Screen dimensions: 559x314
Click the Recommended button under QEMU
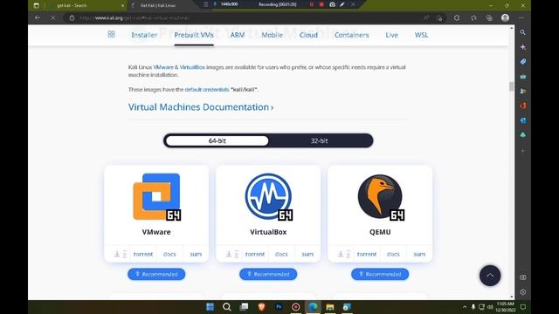click(x=380, y=274)
